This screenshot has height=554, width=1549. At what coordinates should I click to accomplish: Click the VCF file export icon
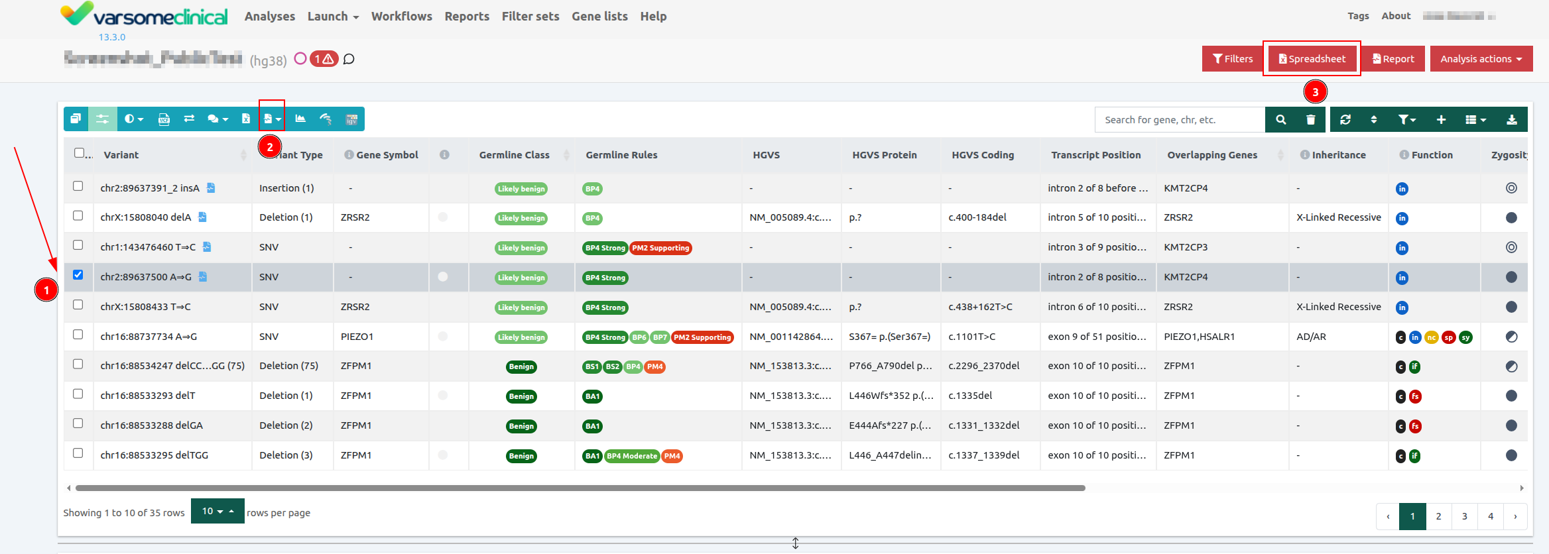click(x=164, y=119)
